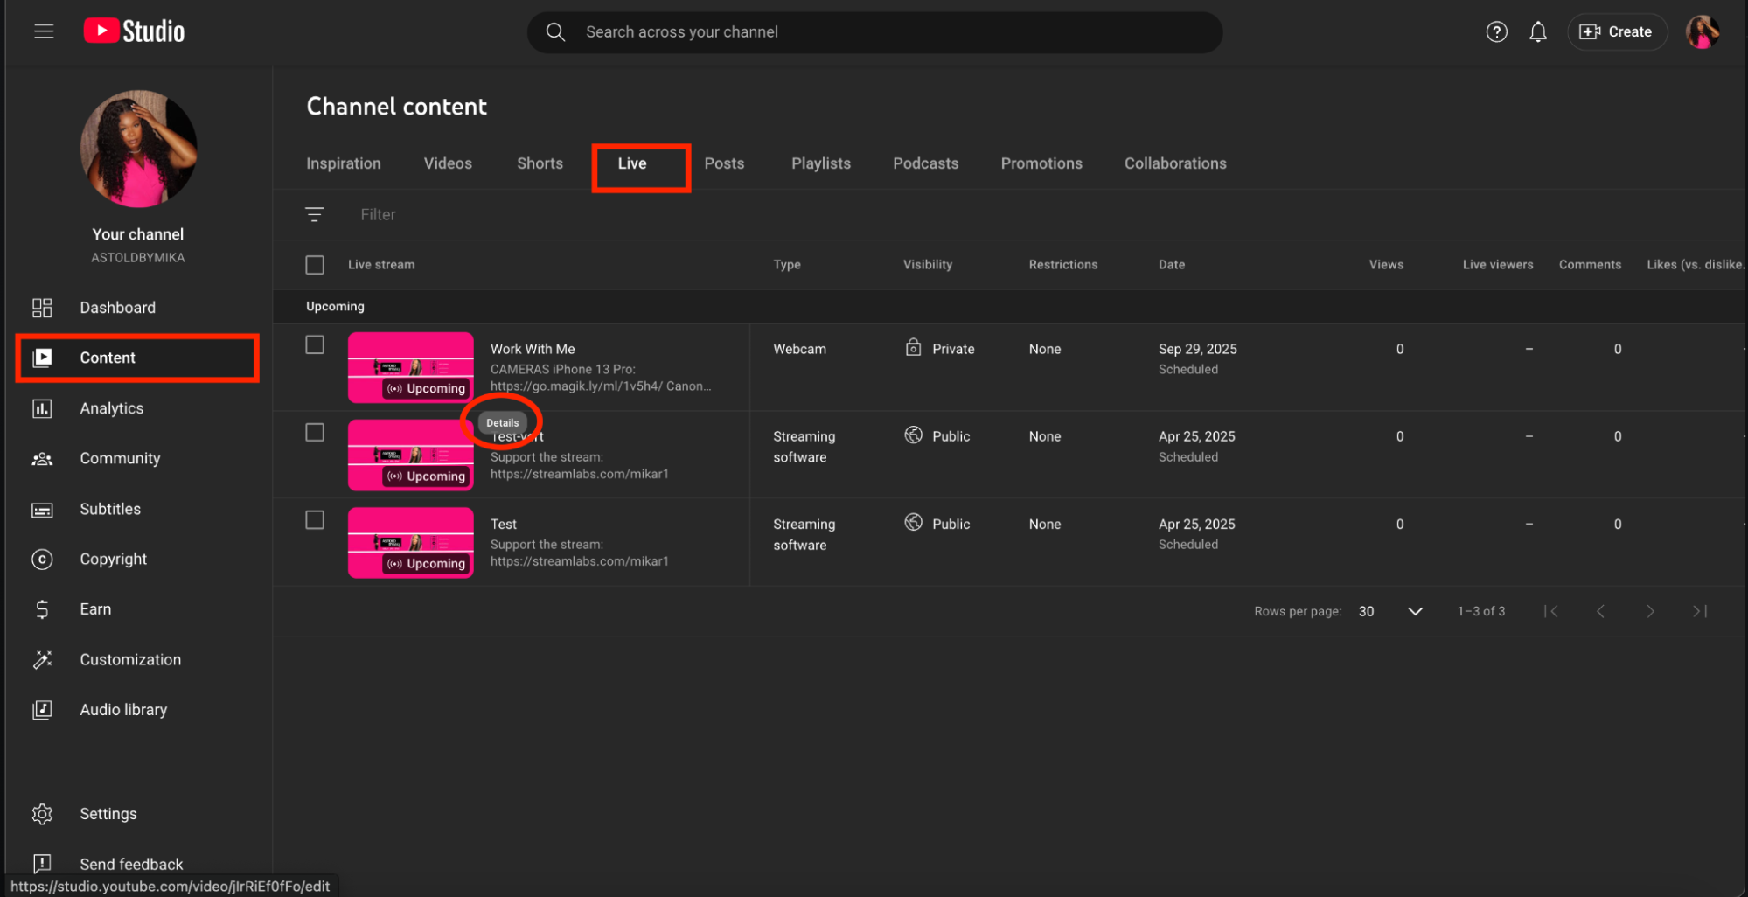1748x897 pixels.
Task: Click the filter lines icon
Action: (x=315, y=214)
